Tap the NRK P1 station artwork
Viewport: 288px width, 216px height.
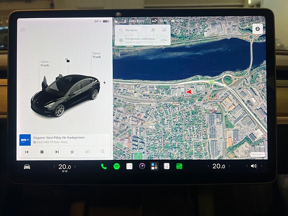[25, 140]
